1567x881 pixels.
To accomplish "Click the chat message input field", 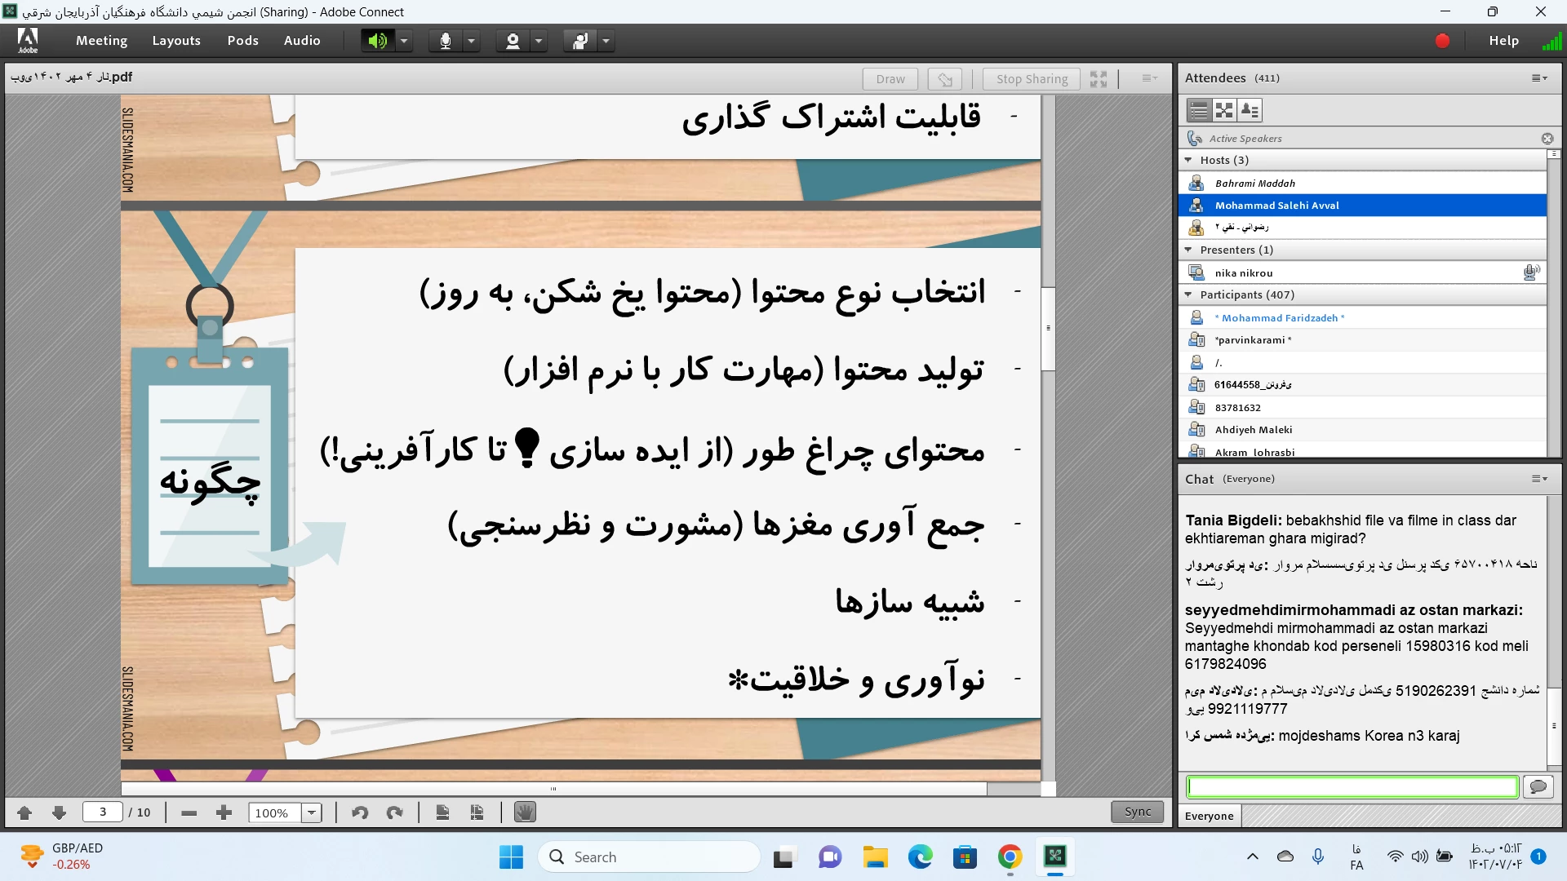I will [x=1352, y=786].
